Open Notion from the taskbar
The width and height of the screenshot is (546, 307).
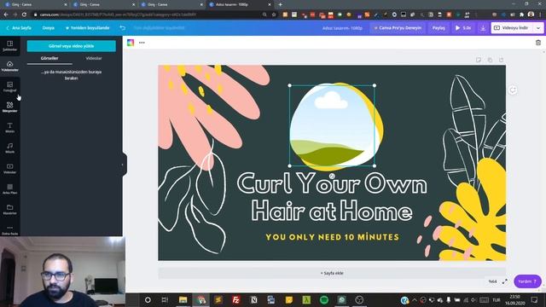click(253, 299)
